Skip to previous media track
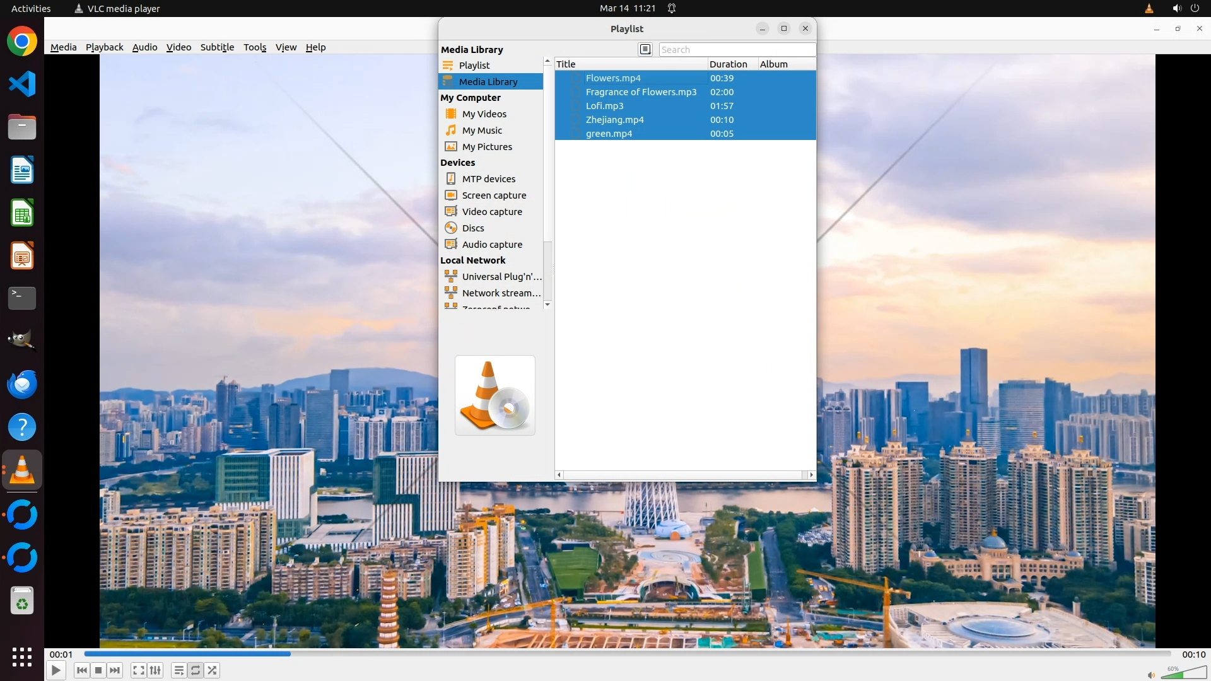The height and width of the screenshot is (681, 1211). 81,670
